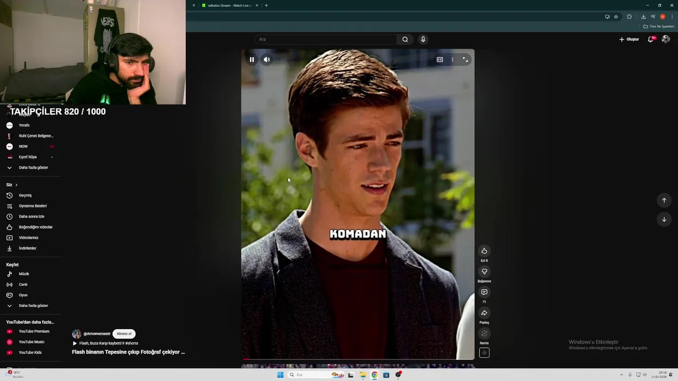Open the Windows Start menu
Image resolution: width=678 pixels, height=381 pixels.
click(280, 375)
